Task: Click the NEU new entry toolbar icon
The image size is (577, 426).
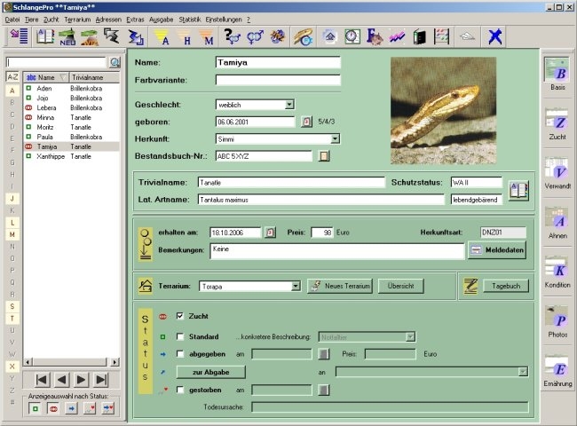Action: tap(67, 36)
